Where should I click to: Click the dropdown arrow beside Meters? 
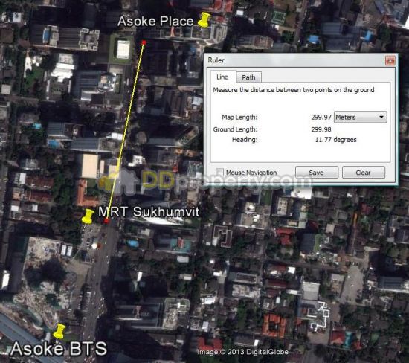point(381,118)
